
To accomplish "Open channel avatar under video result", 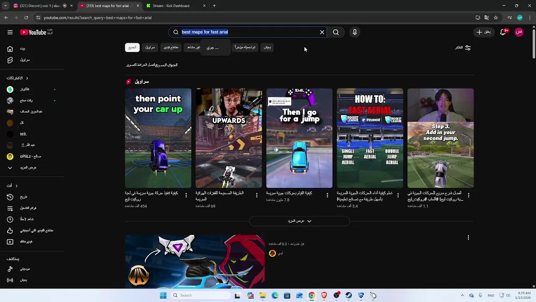I will click(272, 253).
